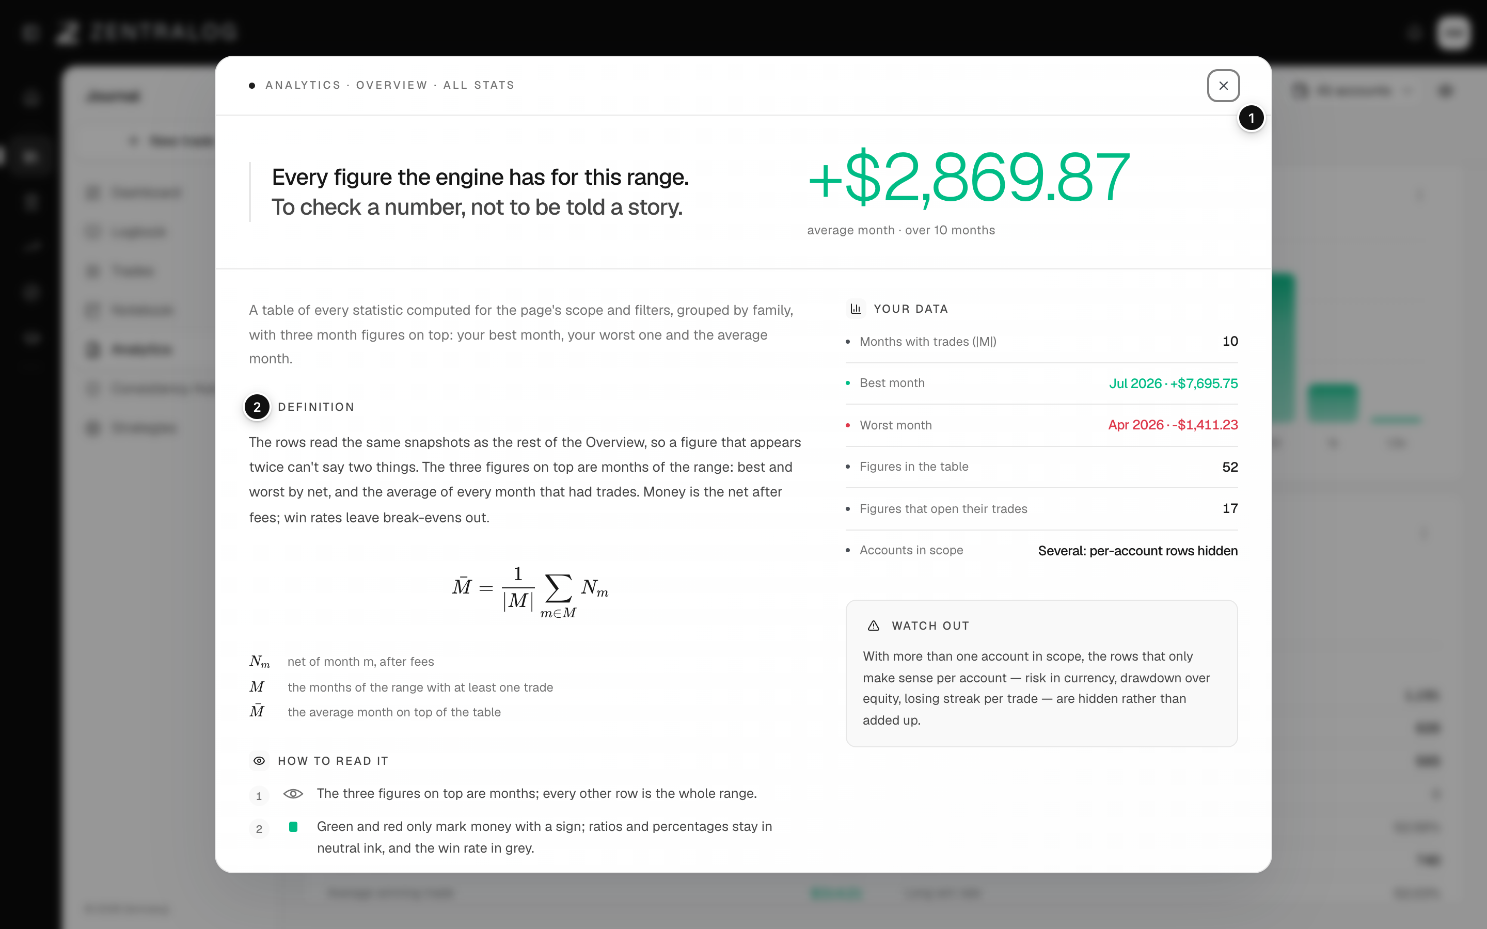Image resolution: width=1487 pixels, height=929 pixels.
Task: Click the bar chart icon beside YOUR DATA
Action: click(856, 309)
